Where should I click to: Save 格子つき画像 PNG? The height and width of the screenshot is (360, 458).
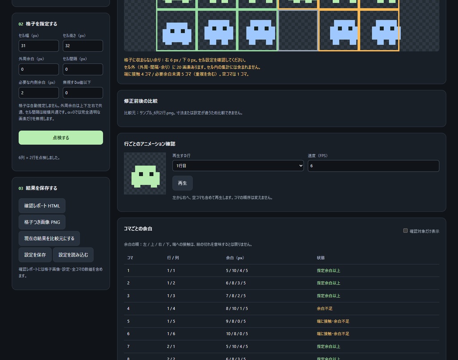(42, 222)
